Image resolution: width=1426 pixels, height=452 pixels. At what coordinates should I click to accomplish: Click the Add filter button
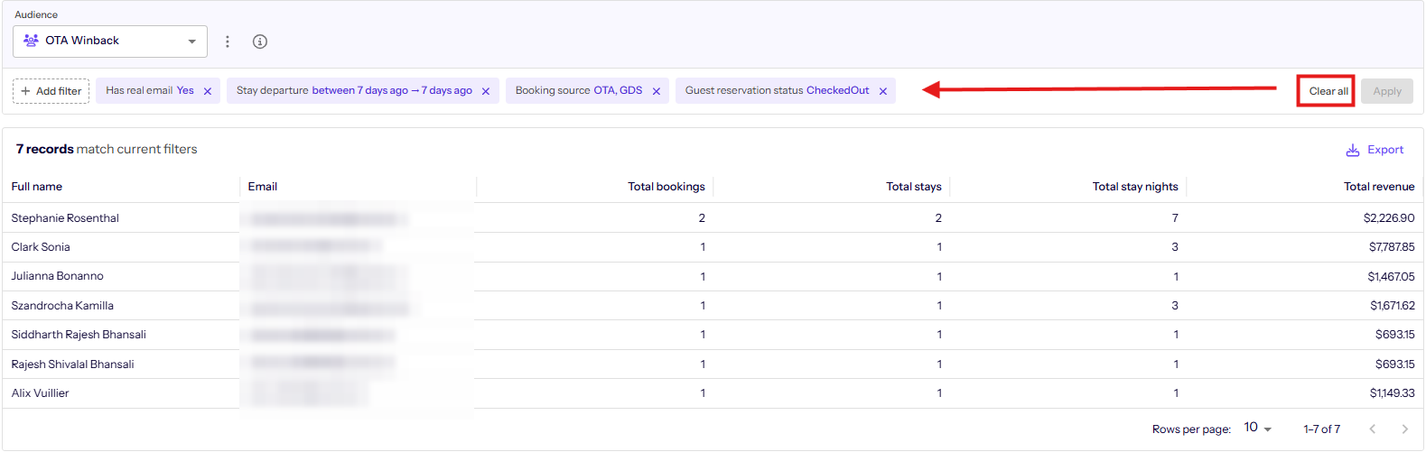pos(51,91)
